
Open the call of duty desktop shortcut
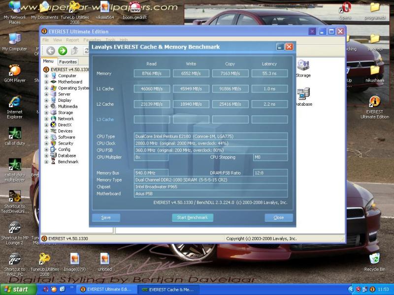pyautogui.click(x=15, y=134)
